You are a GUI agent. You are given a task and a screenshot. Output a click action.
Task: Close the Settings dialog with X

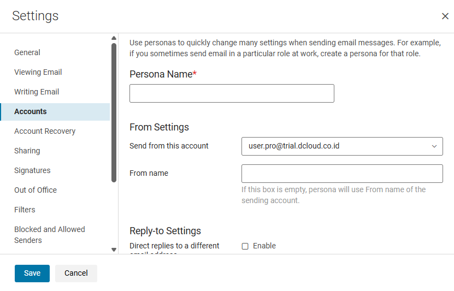click(x=445, y=16)
